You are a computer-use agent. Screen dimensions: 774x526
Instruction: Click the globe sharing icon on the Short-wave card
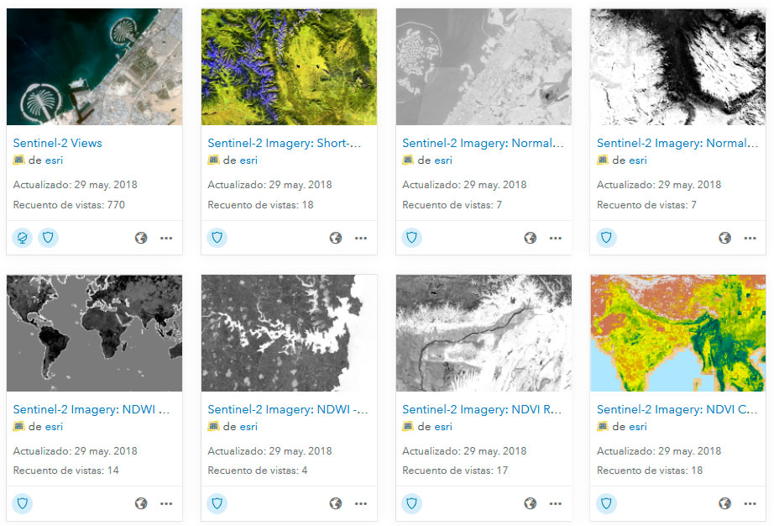click(336, 238)
